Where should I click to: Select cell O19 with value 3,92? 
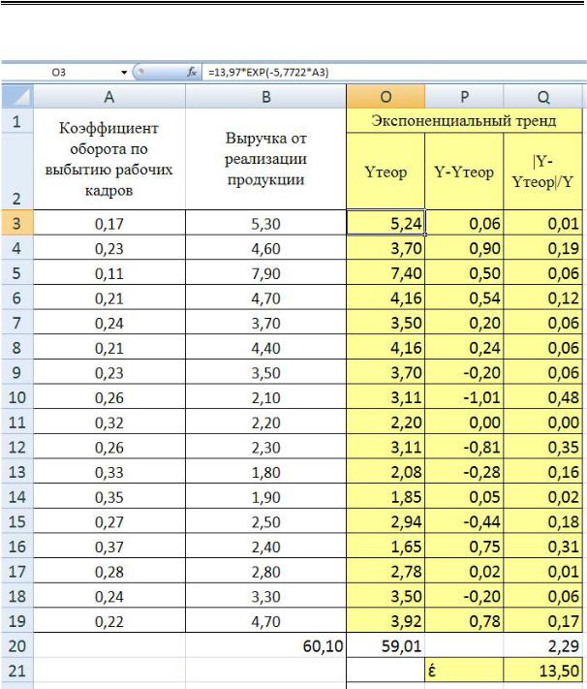pos(386,621)
